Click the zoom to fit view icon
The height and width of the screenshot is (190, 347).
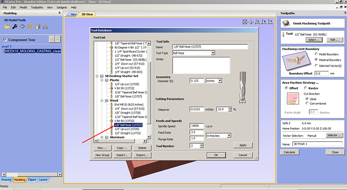point(245,22)
